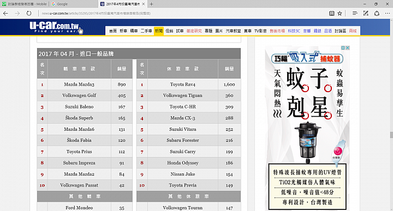Open browser More actions ellipsis menu
This screenshot has height=211, width=393.
[388, 13]
